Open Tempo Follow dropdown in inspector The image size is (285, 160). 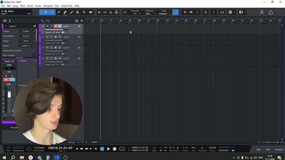pyautogui.click(x=27, y=31)
